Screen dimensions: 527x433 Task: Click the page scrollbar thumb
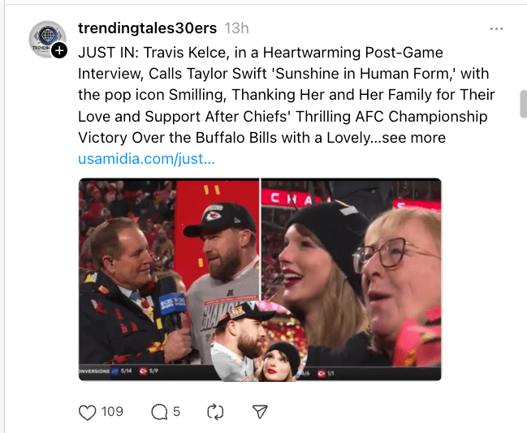coord(523,104)
